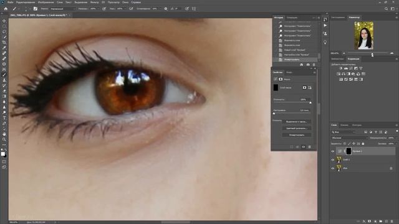Select the Gradient tool
The width and height of the screenshot is (399, 224).
click(x=4, y=96)
